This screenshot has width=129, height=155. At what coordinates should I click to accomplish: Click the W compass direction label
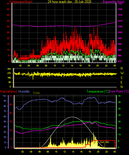122,73
